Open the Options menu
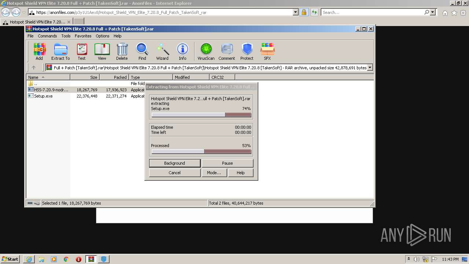Viewport: 469px width, 264px height. [103, 36]
